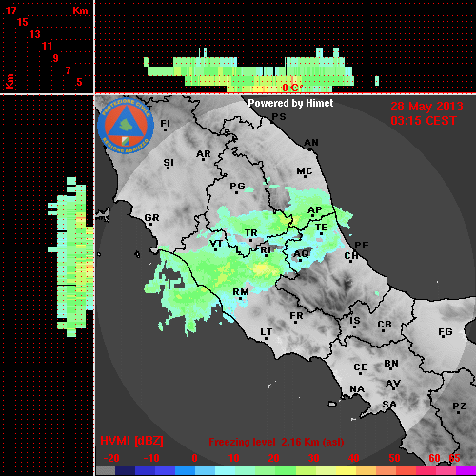Click the '15' km height axis label

point(23,22)
